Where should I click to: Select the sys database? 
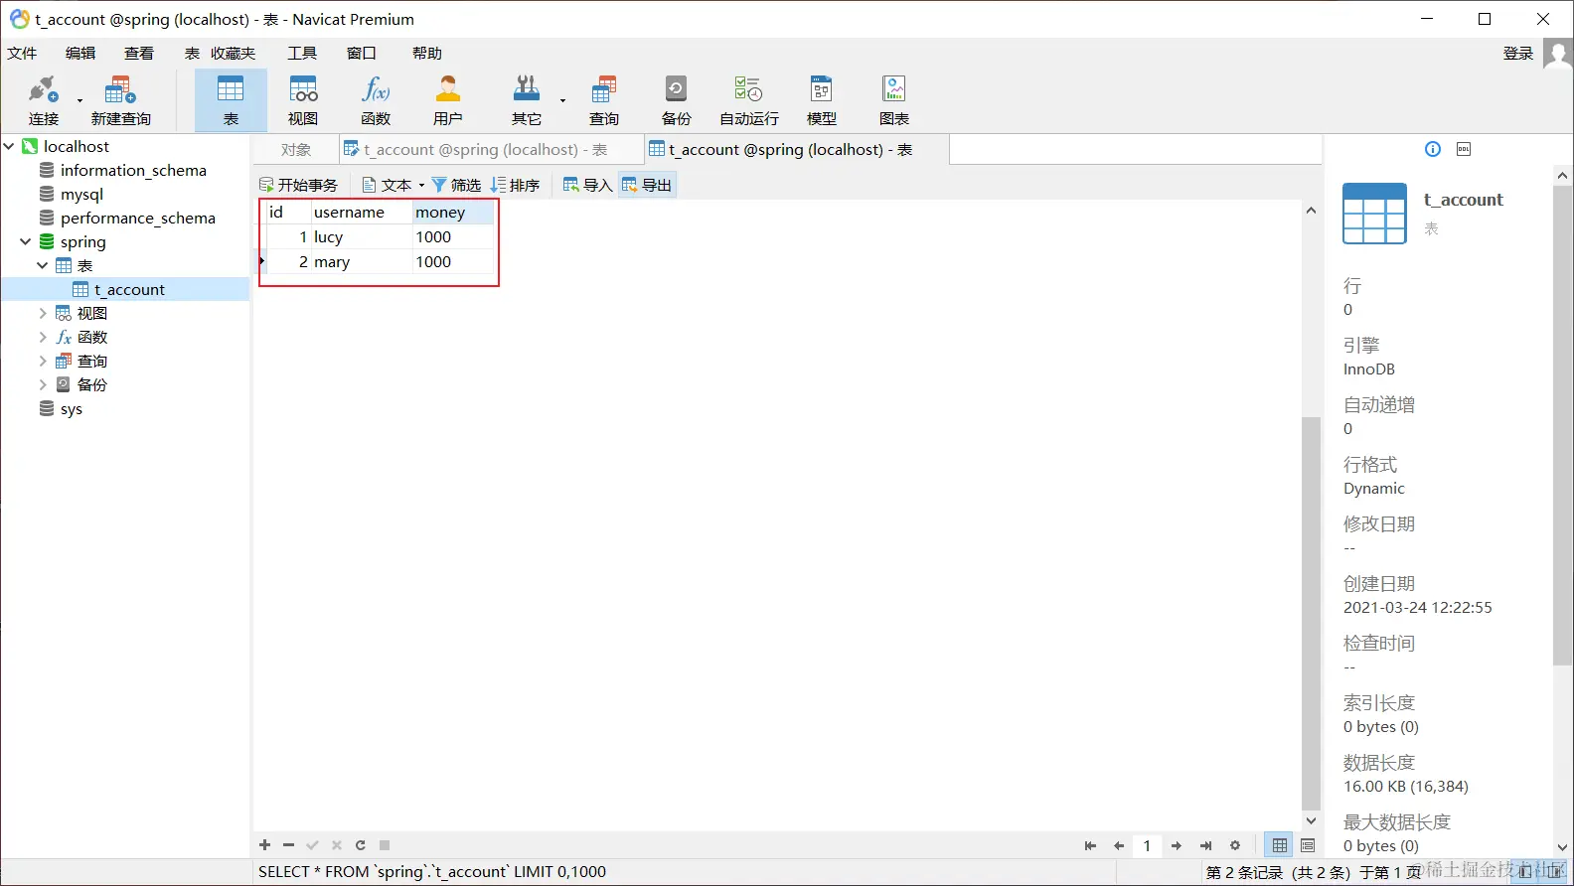72,408
